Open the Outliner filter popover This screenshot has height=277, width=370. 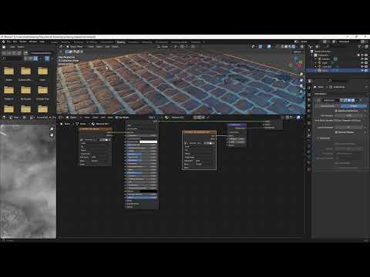tap(360, 47)
